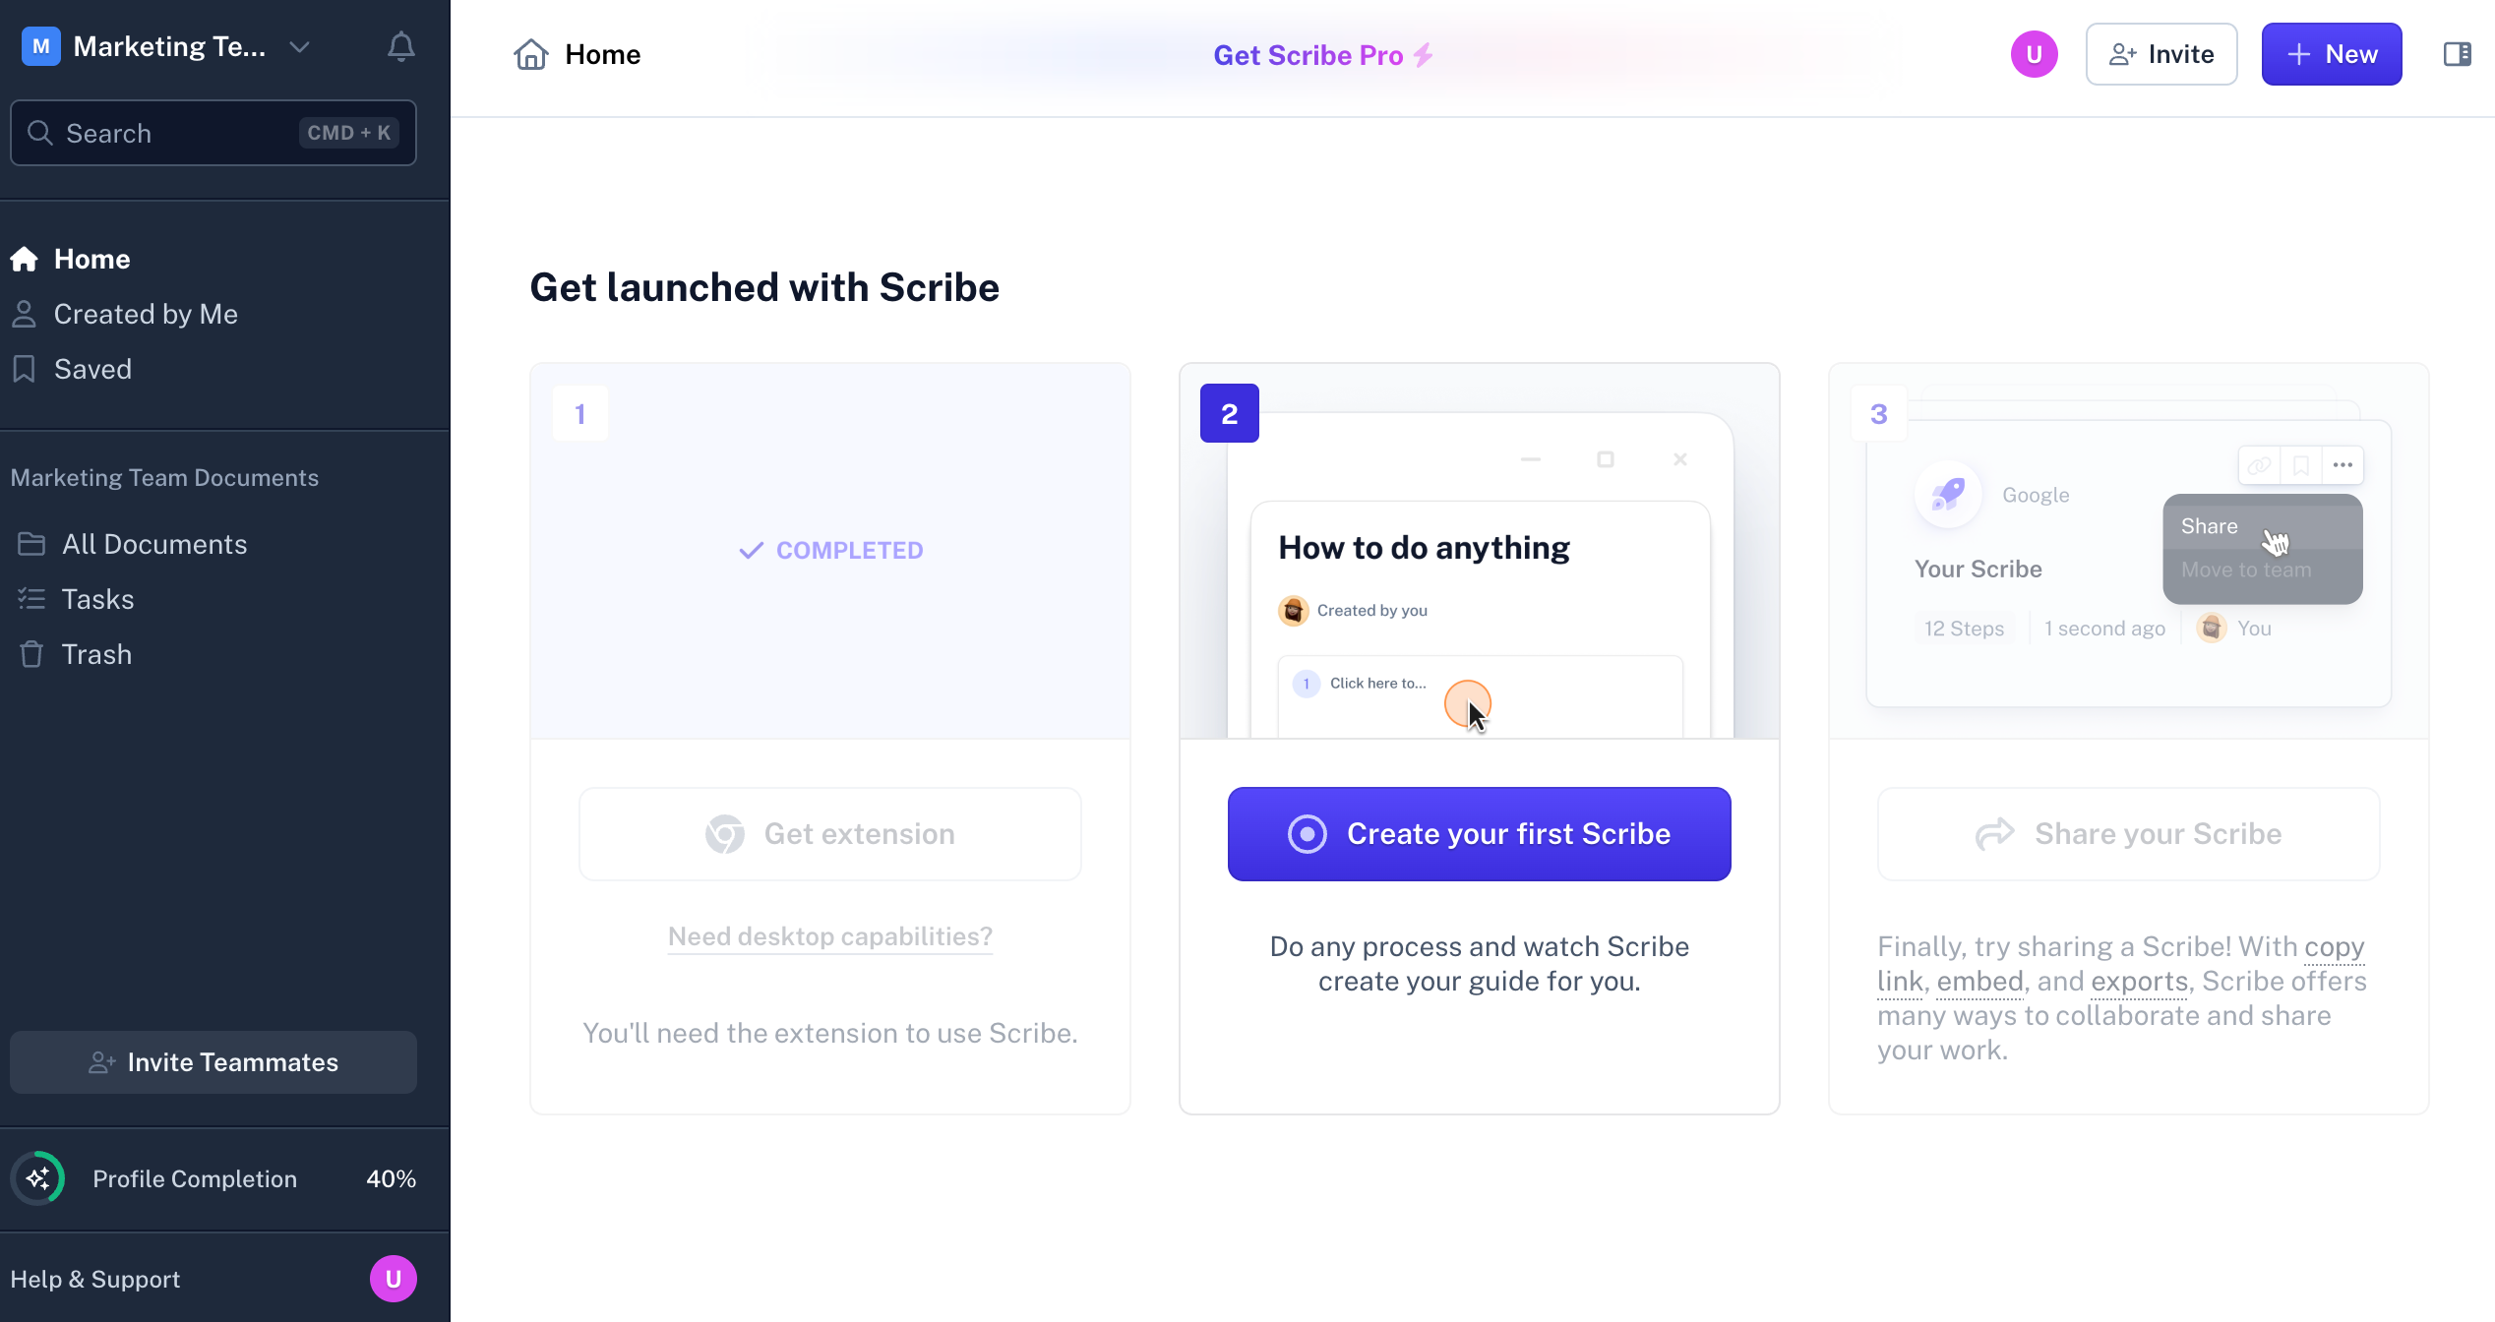Viewport: 2495px width, 1322px height.
Task: Click the Saved bookmark icon in sidebar
Action: (x=26, y=369)
